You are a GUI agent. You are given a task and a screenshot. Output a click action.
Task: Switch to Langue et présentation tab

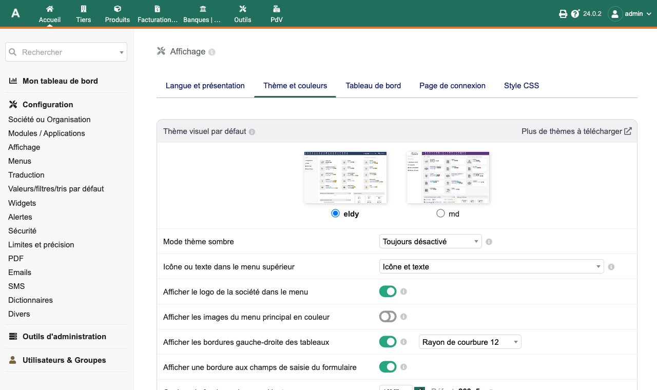[205, 86]
